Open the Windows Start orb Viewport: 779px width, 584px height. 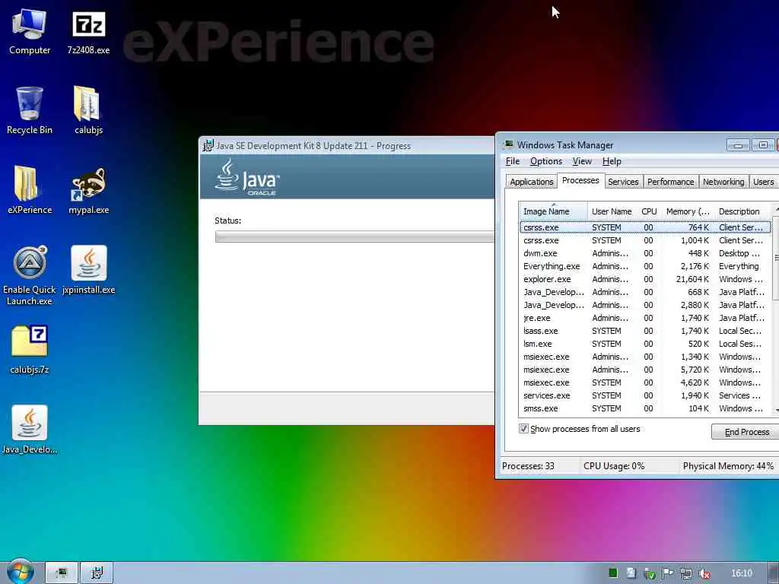(x=20, y=573)
